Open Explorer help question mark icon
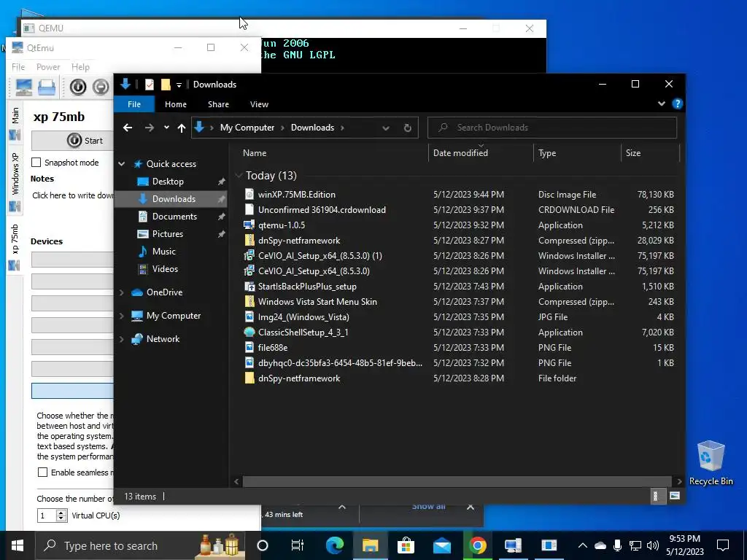This screenshot has height=560, width=747. (x=677, y=104)
